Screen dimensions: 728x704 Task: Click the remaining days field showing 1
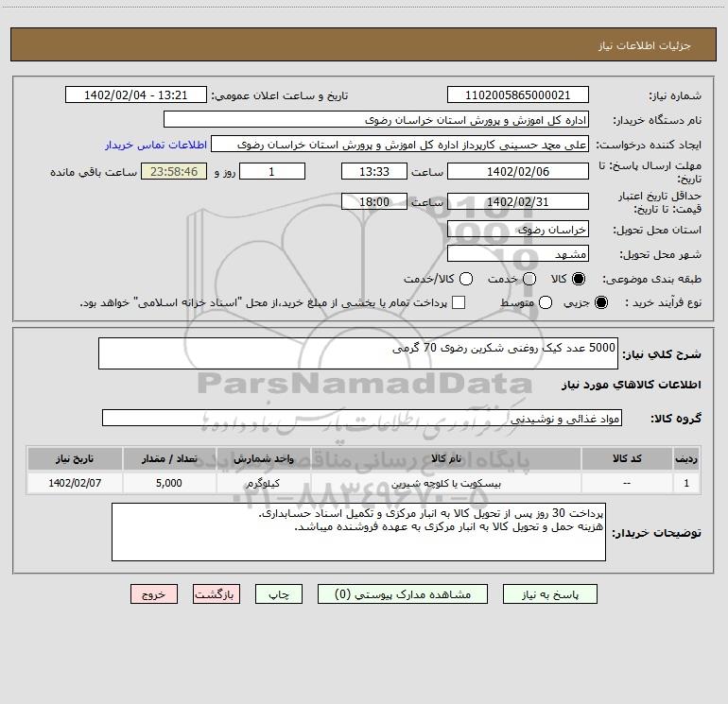[x=272, y=171]
